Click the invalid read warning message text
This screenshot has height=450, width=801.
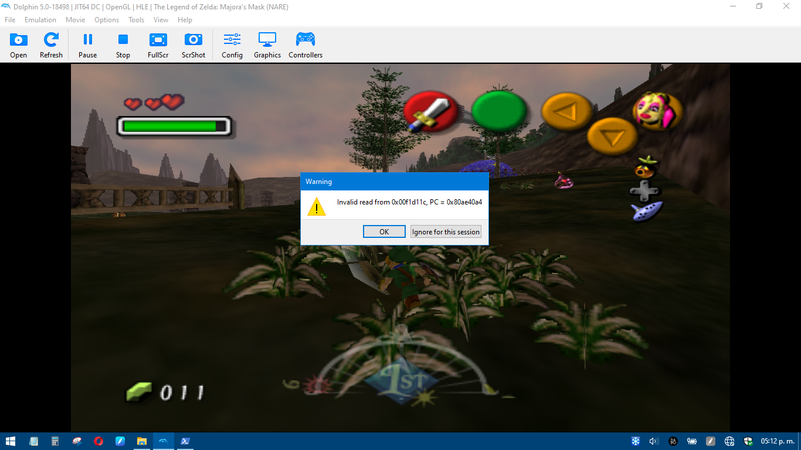[409, 202]
